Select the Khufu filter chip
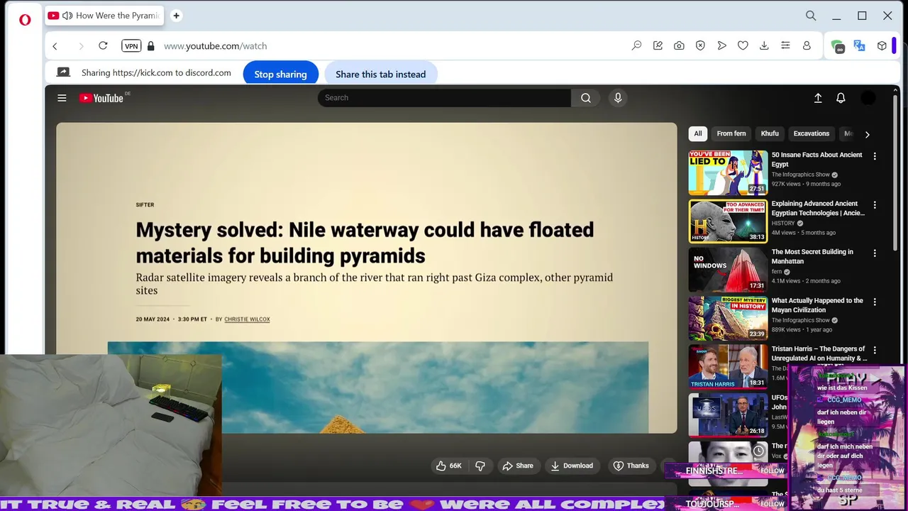The image size is (908, 511). (x=770, y=133)
